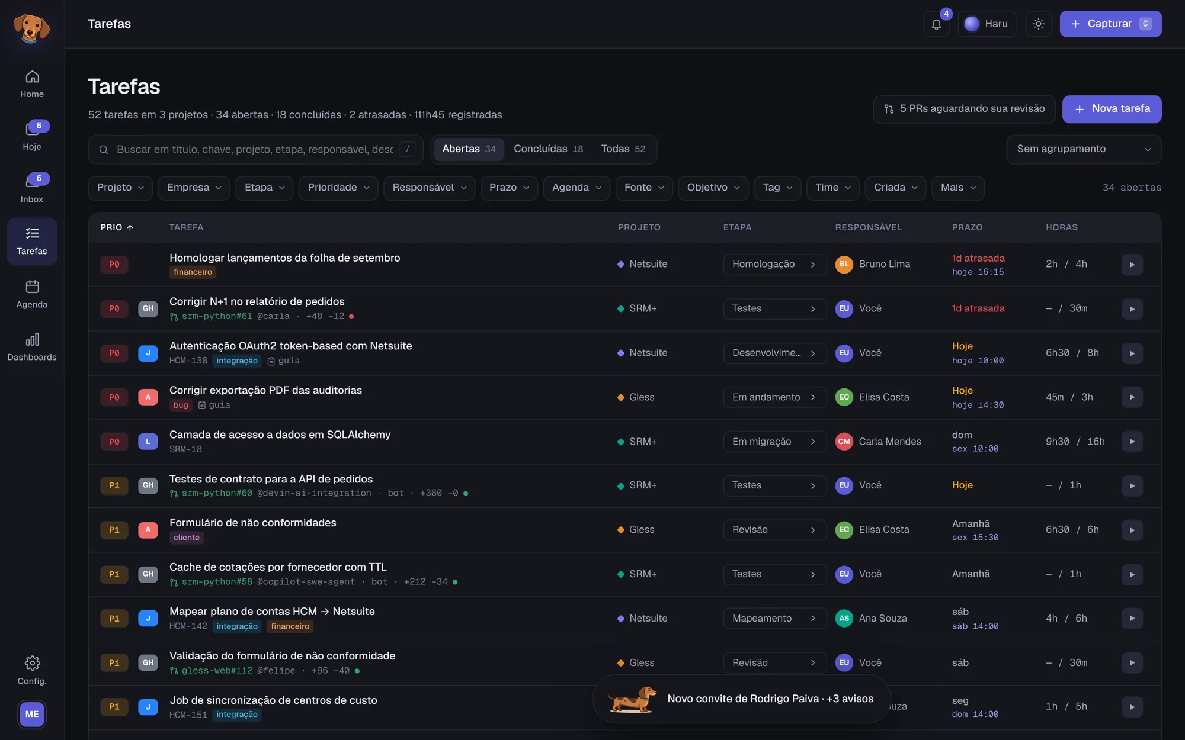This screenshot has height=740, width=1185.
Task: Start timer for Mapear plano de contas
Action: (1132, 619)
